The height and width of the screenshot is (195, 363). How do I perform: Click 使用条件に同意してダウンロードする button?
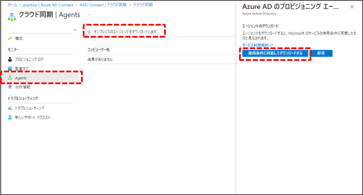(275, 53)
